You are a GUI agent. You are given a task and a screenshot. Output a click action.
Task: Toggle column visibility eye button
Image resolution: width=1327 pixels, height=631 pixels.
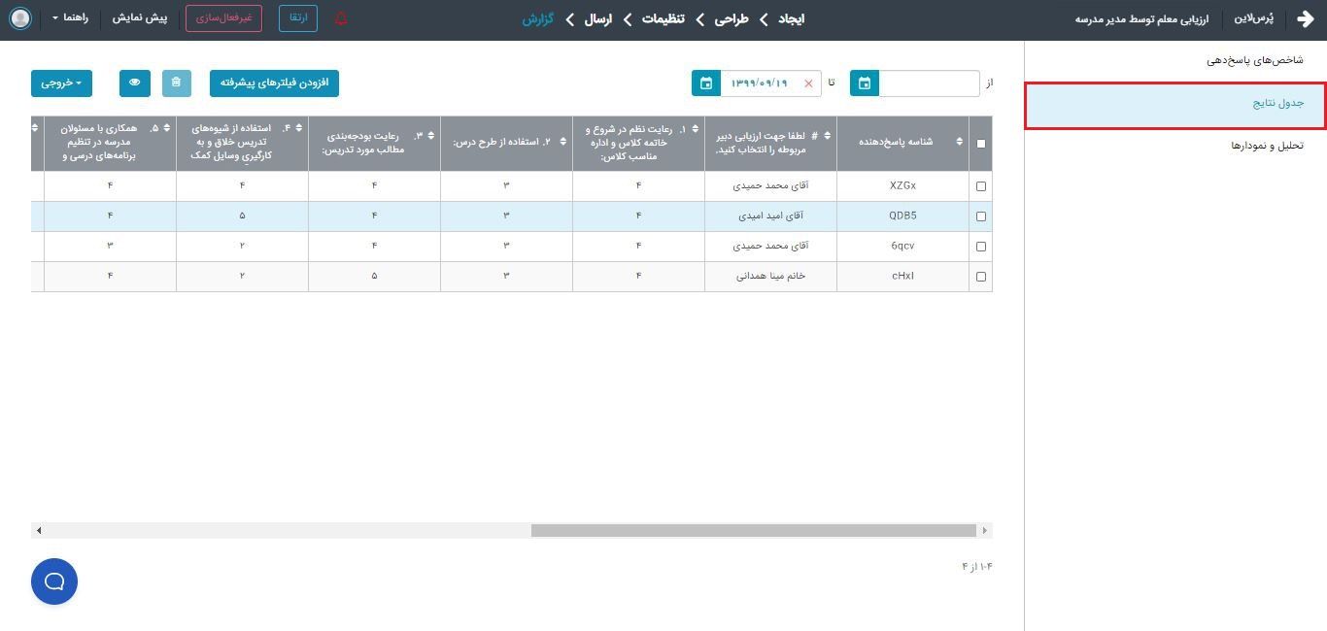point(135,83)
